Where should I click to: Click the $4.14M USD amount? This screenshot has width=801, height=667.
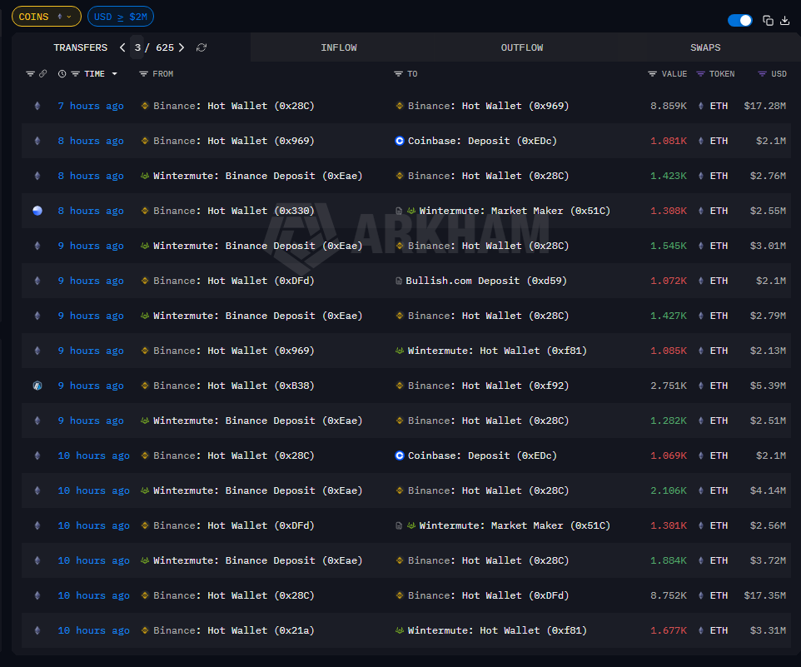point(768,490)
